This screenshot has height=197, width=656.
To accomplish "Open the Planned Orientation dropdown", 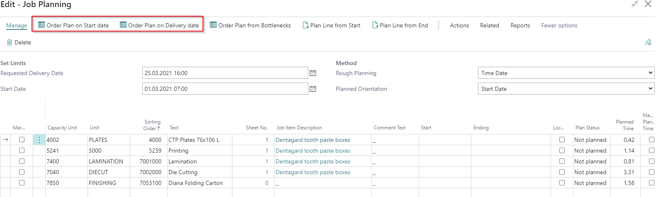I will pos(566,89).
